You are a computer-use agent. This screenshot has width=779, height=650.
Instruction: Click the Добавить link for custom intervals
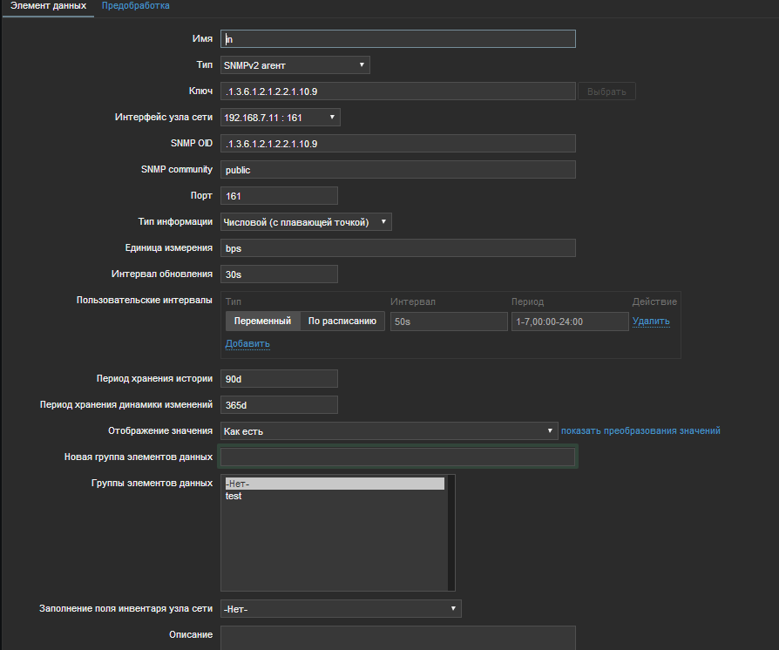(247, 343)
